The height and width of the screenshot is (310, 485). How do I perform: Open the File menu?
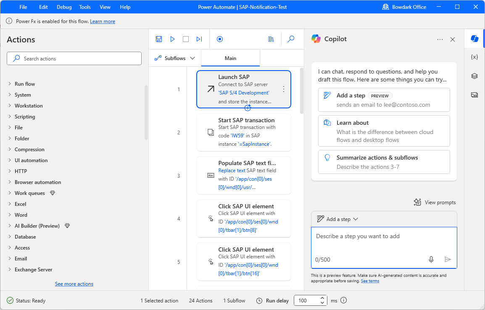(x=23, y=7)
